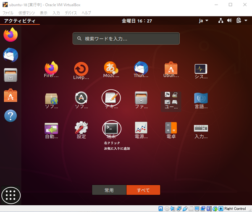Click the Activities button

tap(20, 21)
